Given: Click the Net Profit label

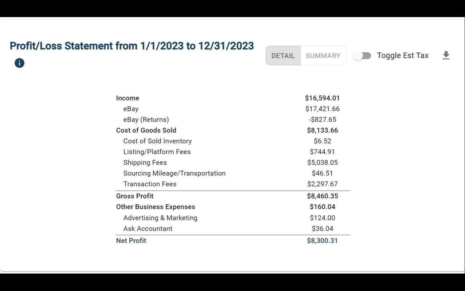Looking at the screenshot, I should click(x=131, y=241).
